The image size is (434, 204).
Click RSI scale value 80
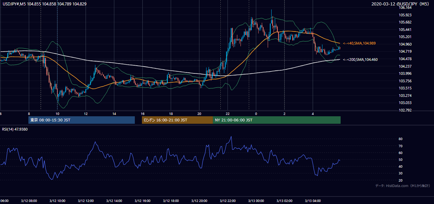tap(401, 139)
